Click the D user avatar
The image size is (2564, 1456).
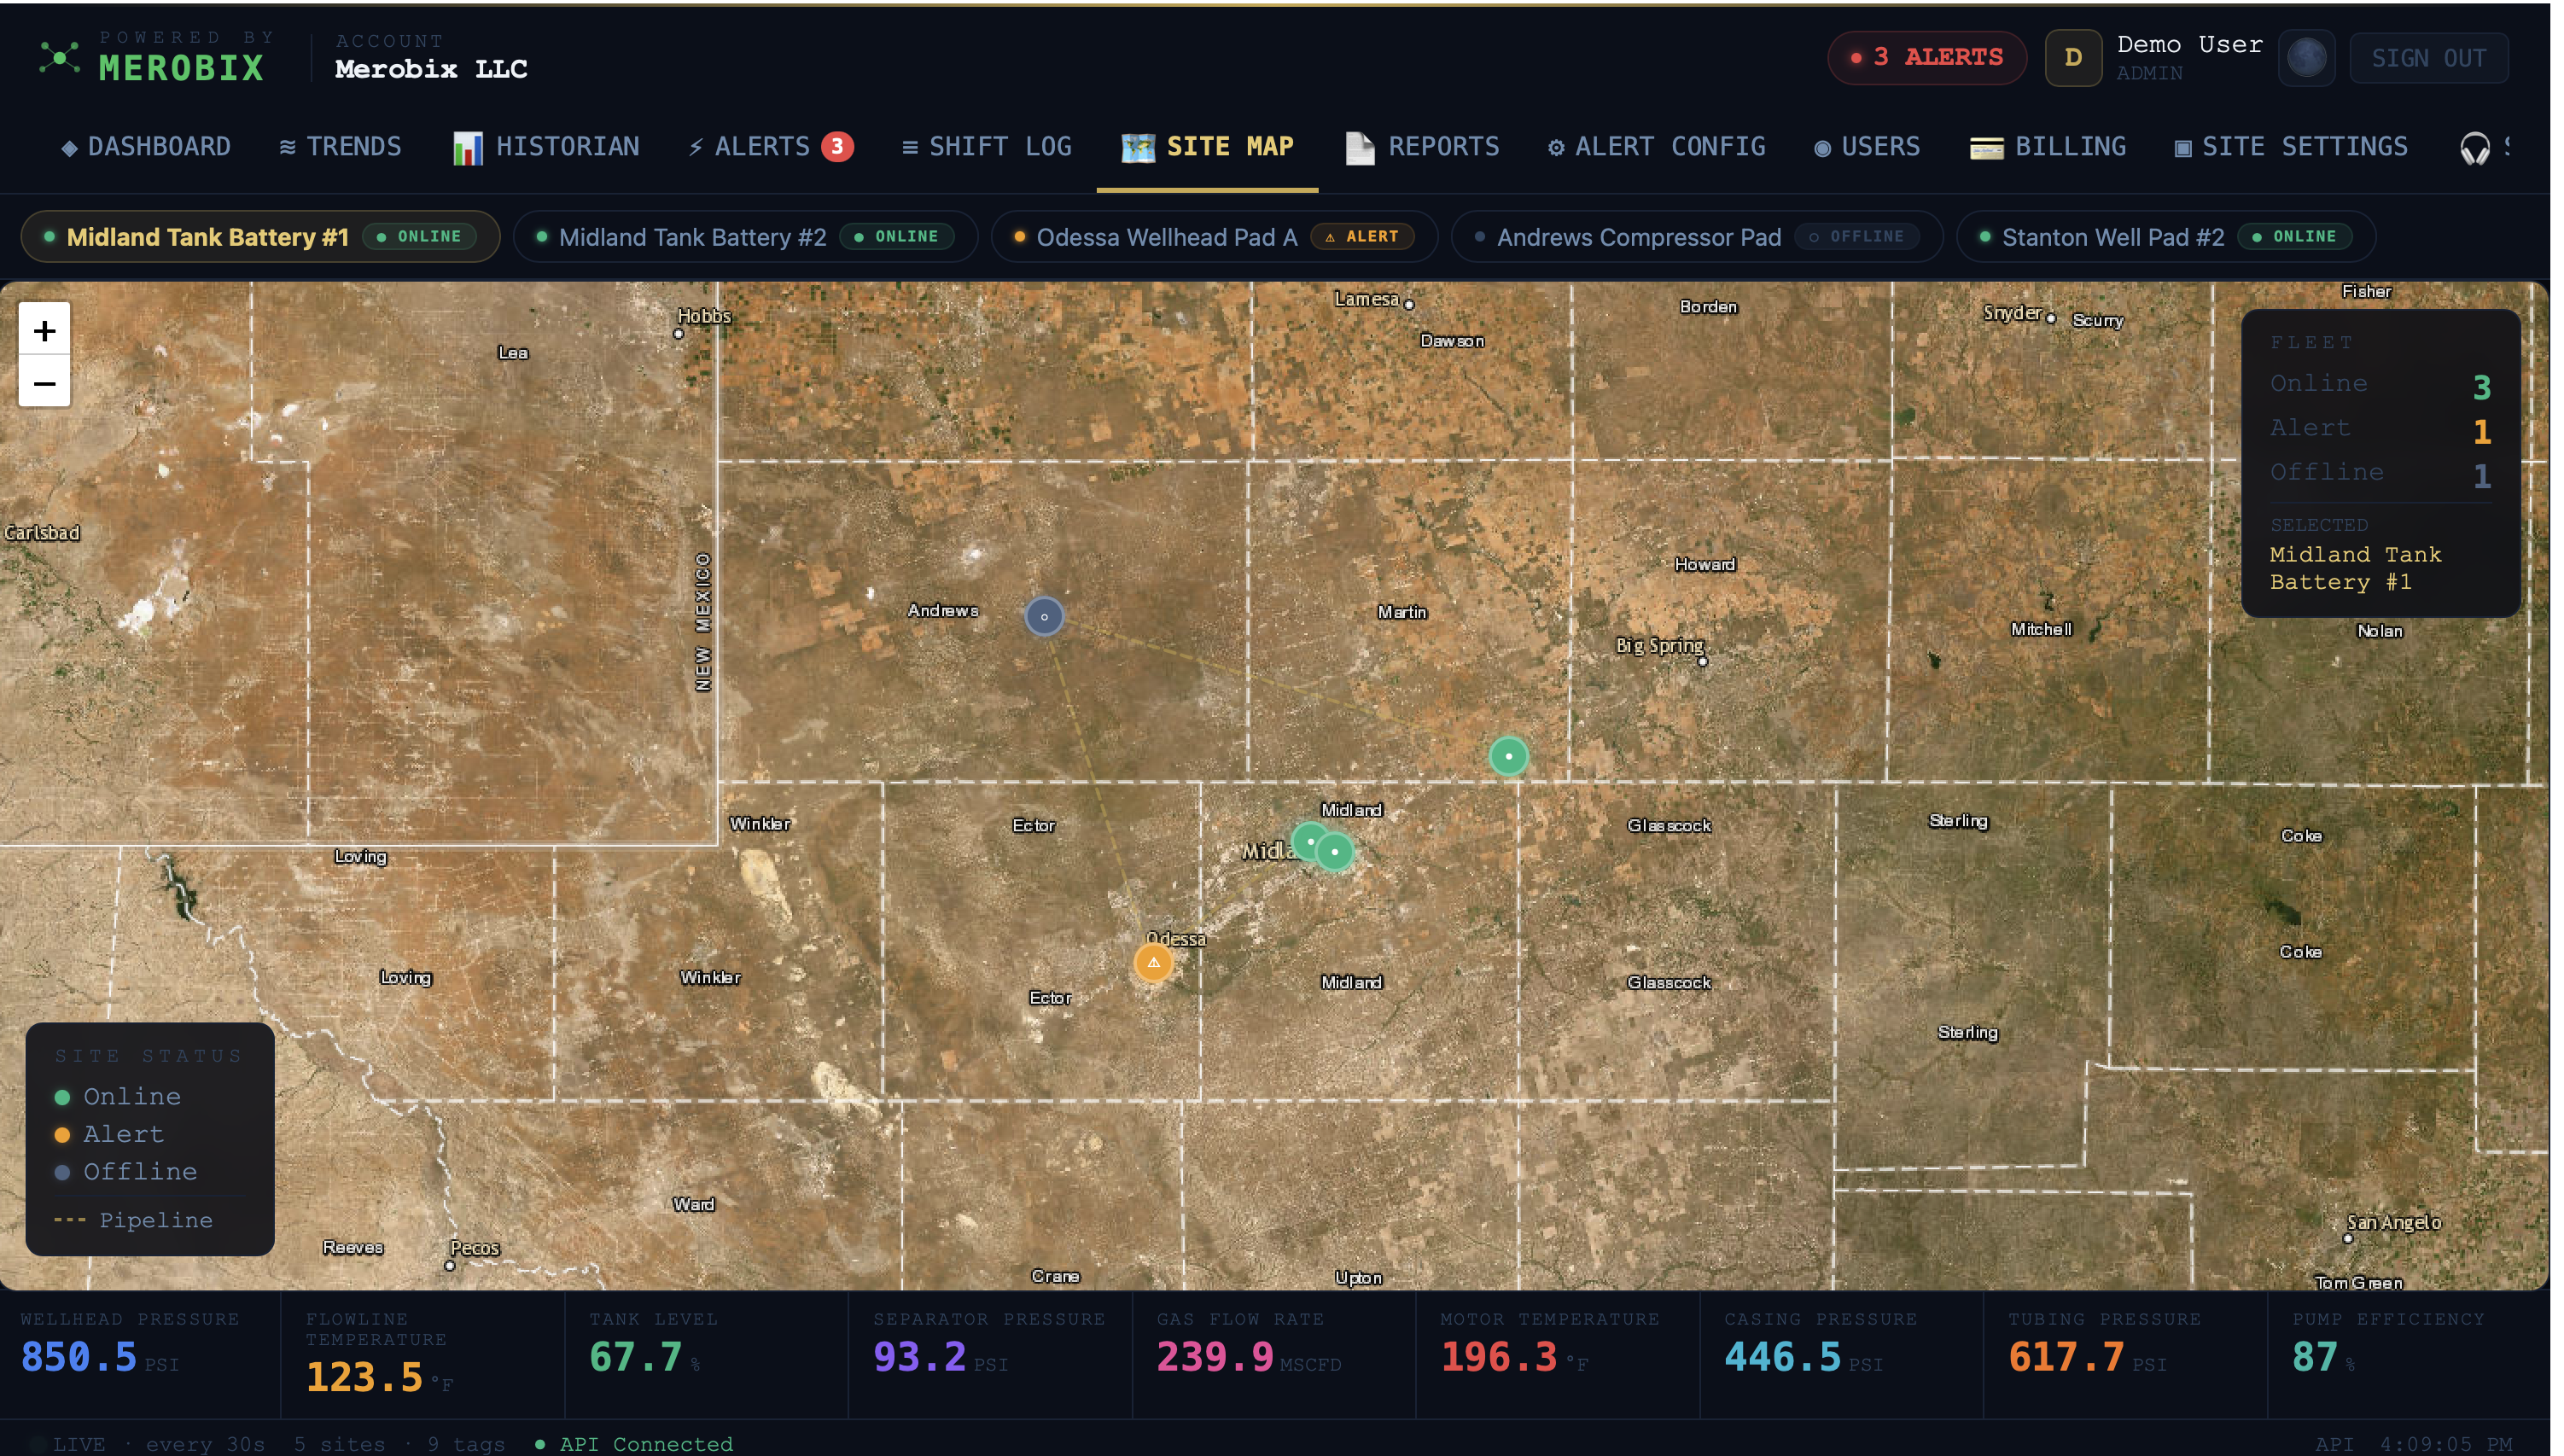coord(2073,58)
